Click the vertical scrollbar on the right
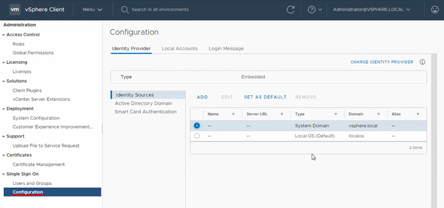Viewport: 444px width, 208px height. point(433,131)
